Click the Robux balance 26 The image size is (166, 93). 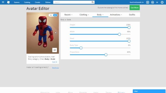[157, 2]
